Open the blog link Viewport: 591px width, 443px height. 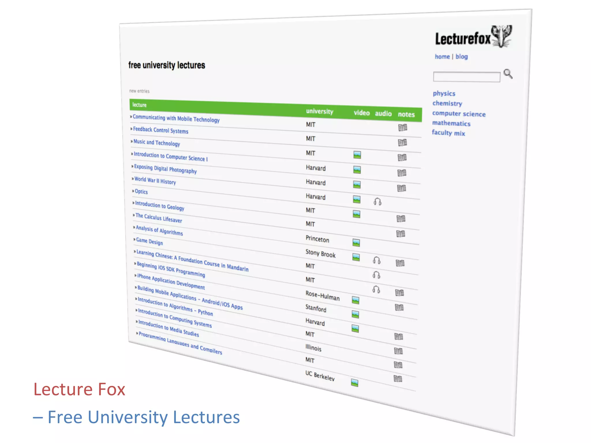coord(462,57)
